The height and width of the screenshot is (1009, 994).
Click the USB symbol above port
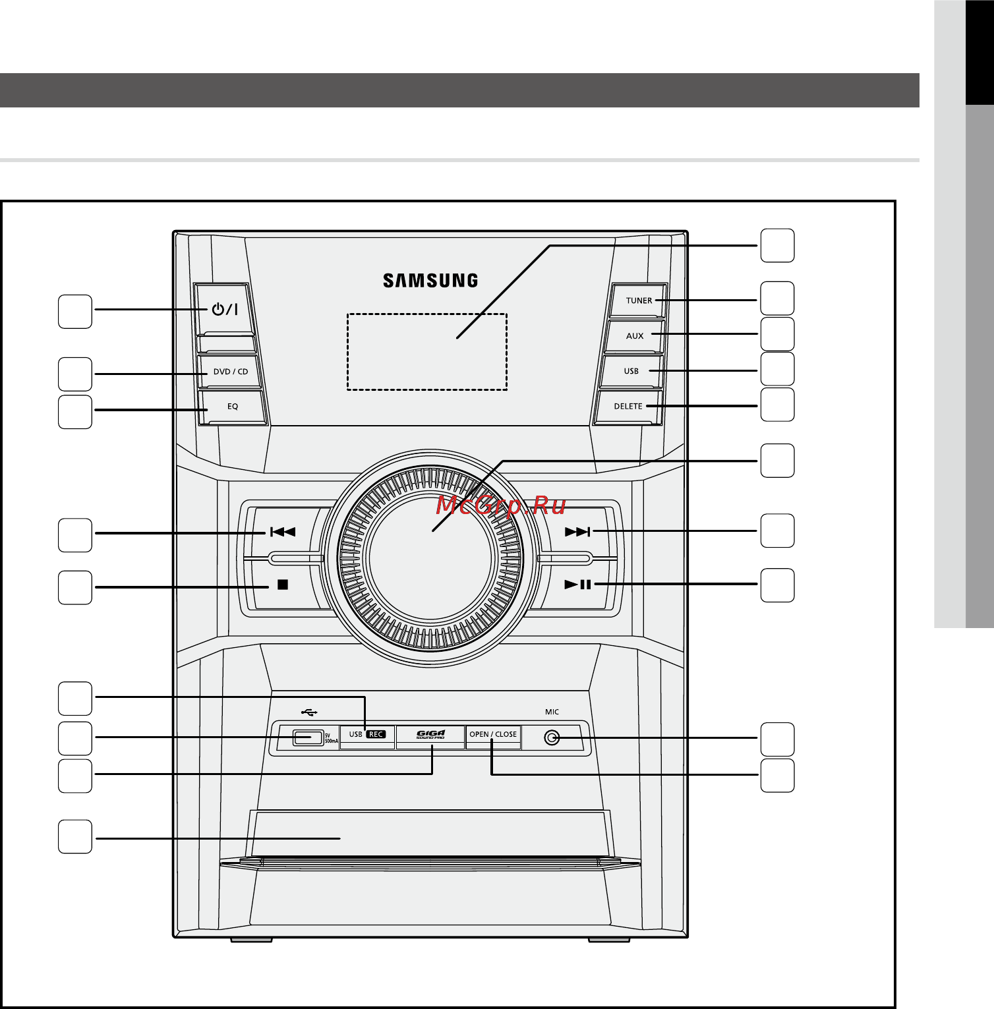[309, 712]
